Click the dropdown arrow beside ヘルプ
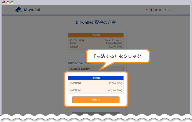 coord(165,10)
